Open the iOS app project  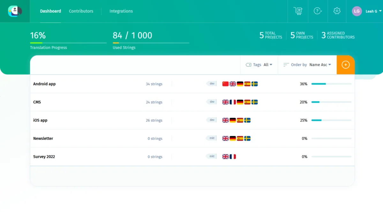pos(40,120)
